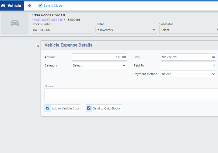Click the Paid To label
Viewport: 218px width, 153px height.
pyautogui.click(x=139, y=65)
